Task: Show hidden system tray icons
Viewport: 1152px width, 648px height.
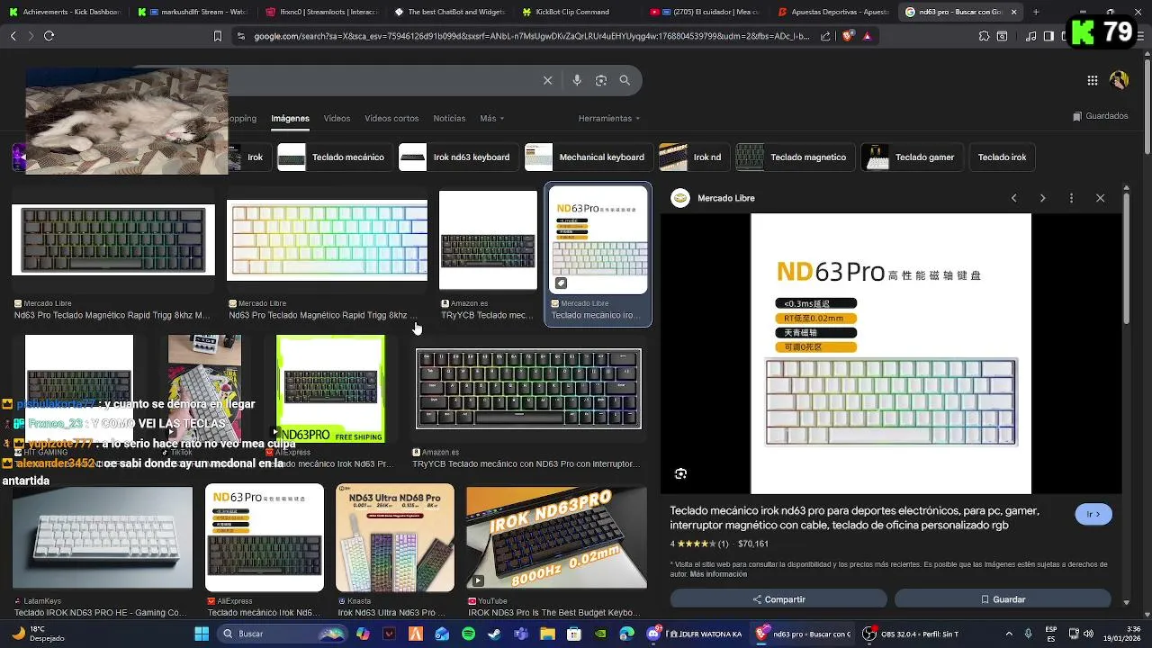Action: [1008, 634]
